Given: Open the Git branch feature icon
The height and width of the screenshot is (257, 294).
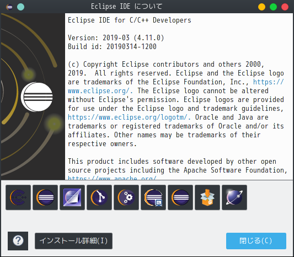Looking at the screenshot, I should [99, 197].
